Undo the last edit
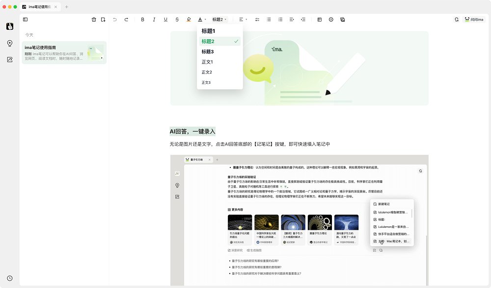The image size is (491, 288). coord(115,20)
